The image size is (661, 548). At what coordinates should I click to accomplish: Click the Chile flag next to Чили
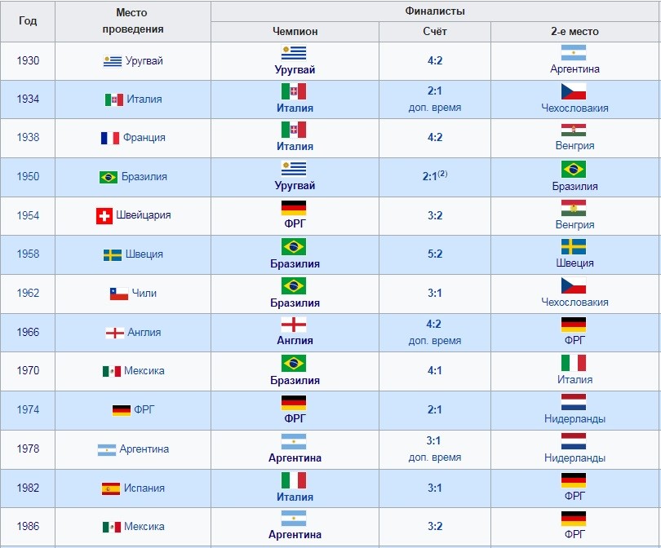(119, 294)
